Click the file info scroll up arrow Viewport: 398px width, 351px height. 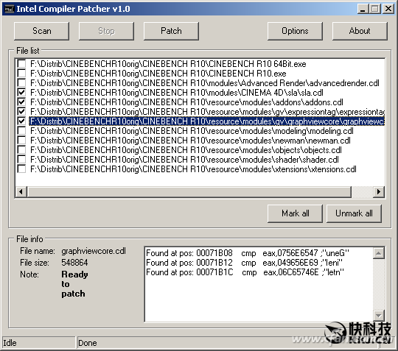tap(378, 253)
